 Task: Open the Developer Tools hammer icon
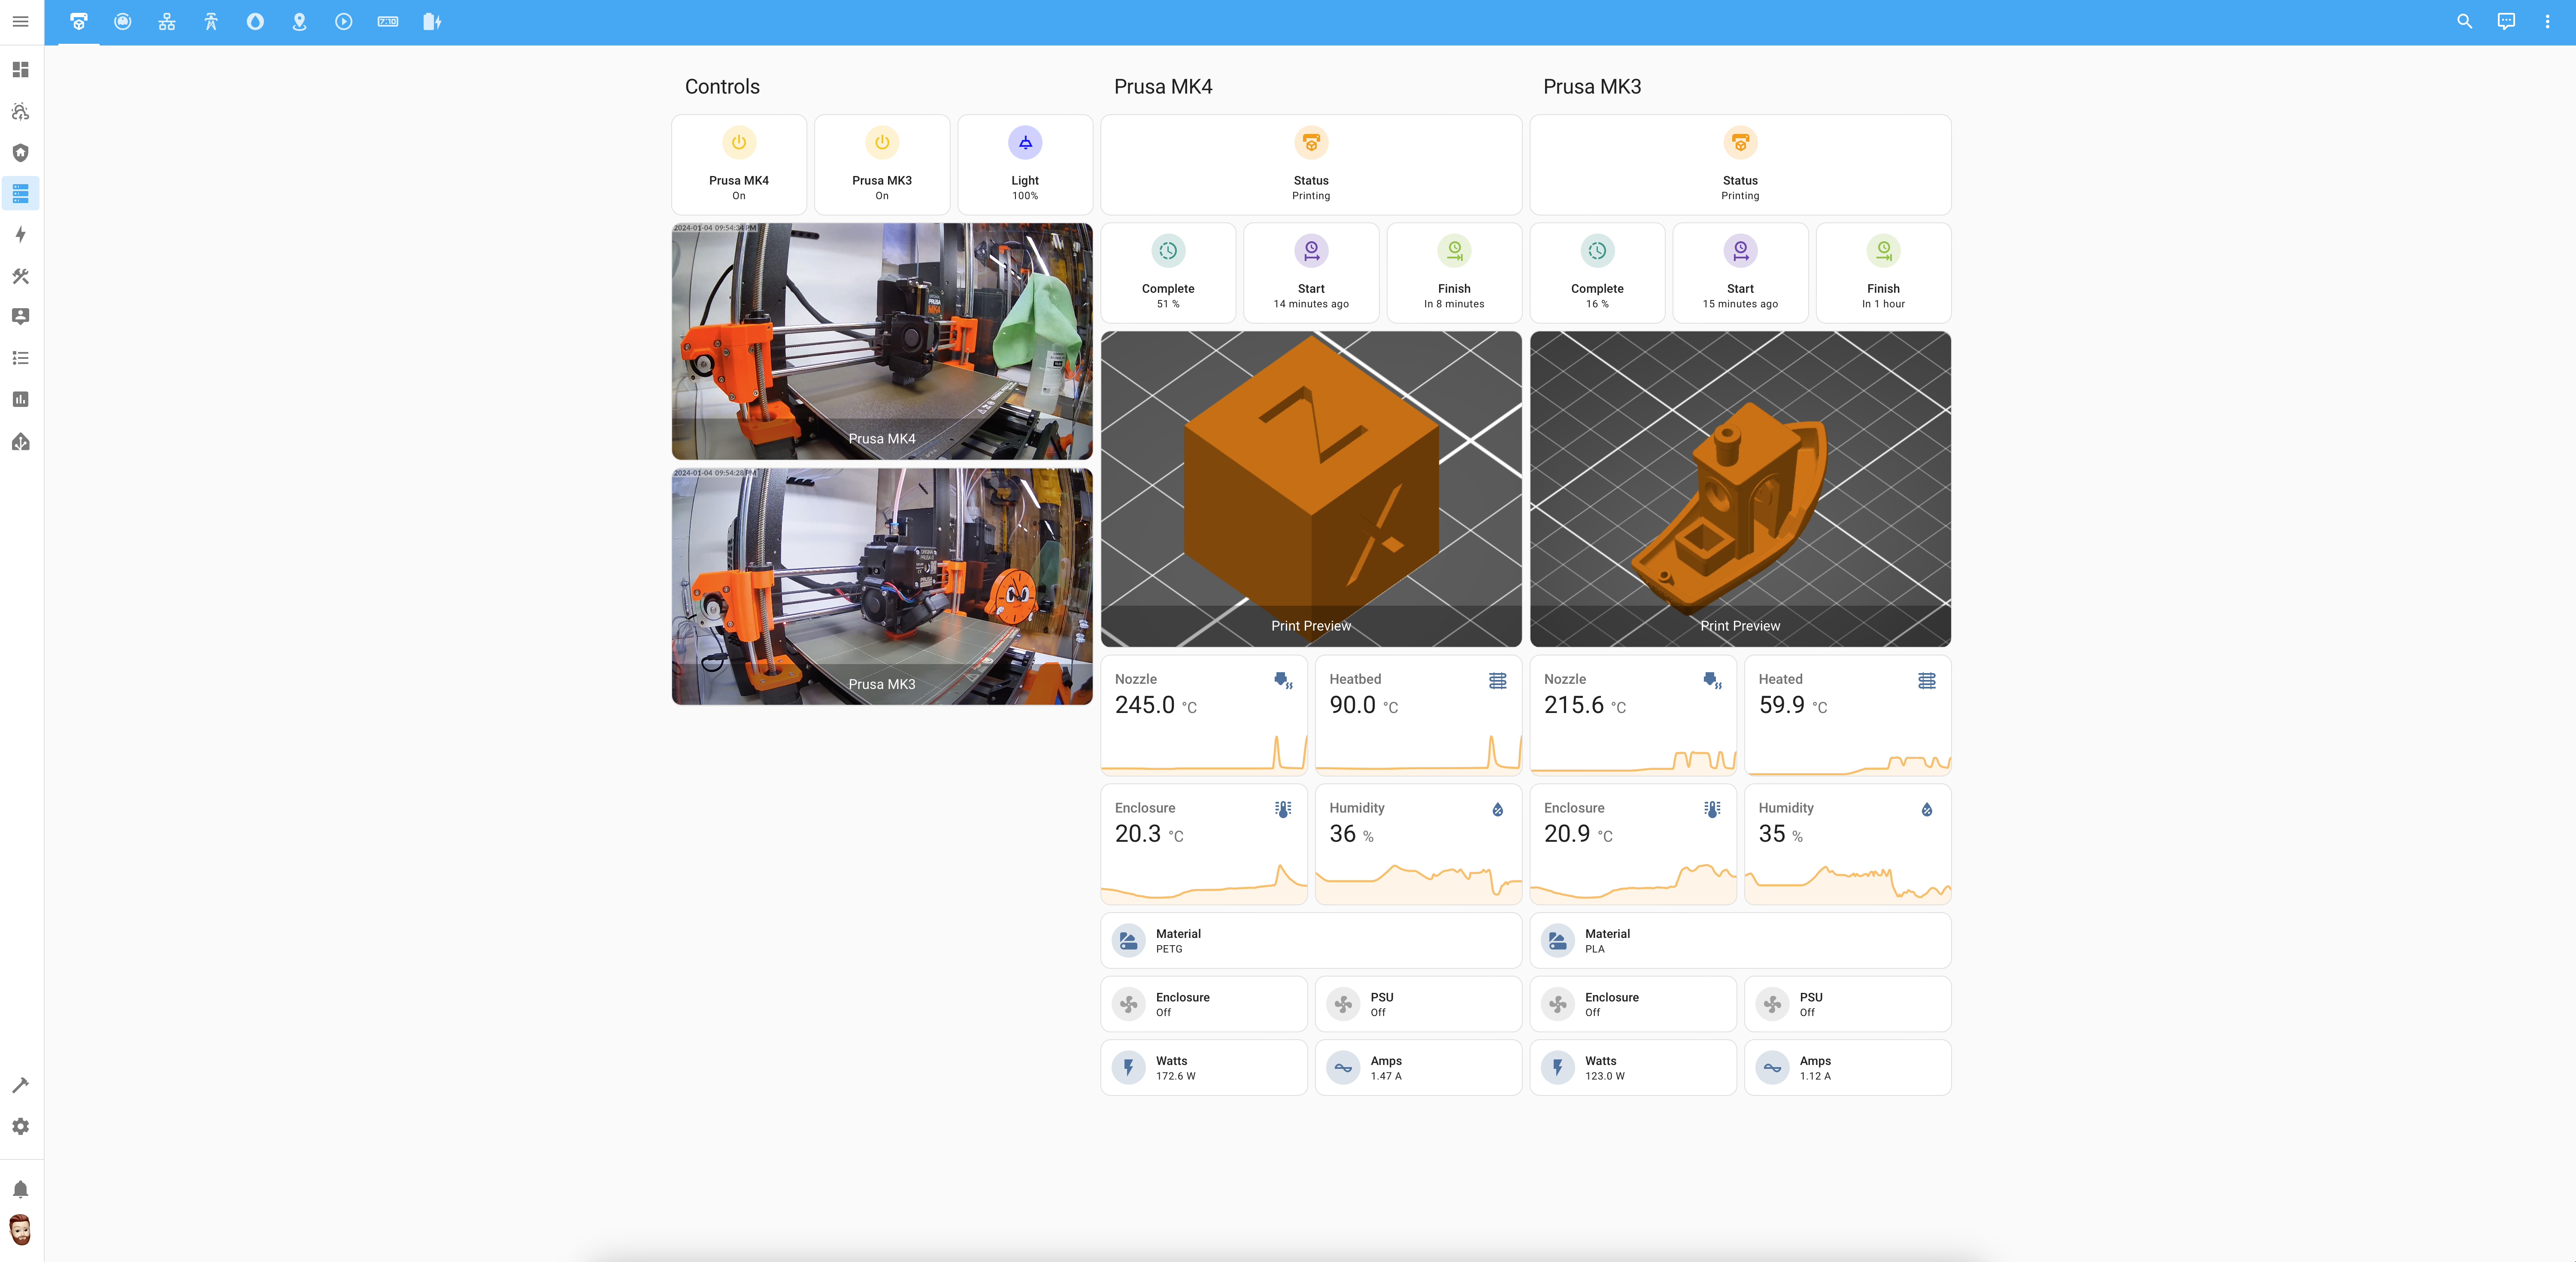click(x=20, y=1085)
